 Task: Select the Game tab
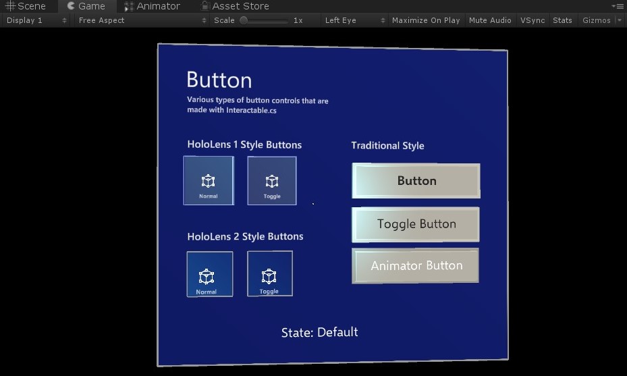pyautogui.click(x=86, y=6)
